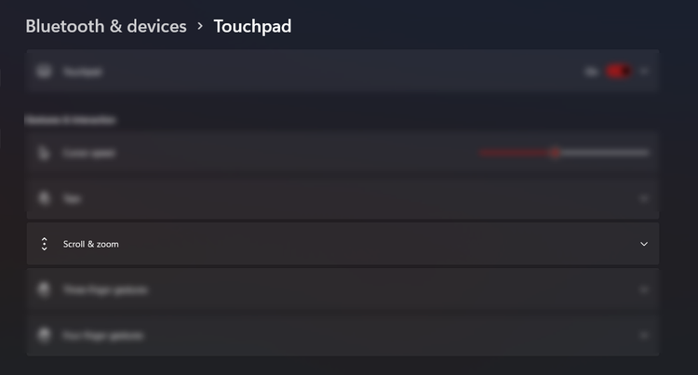
Task: Select the Taps row label
Action: pyautogui.click(x=69, y=198)
